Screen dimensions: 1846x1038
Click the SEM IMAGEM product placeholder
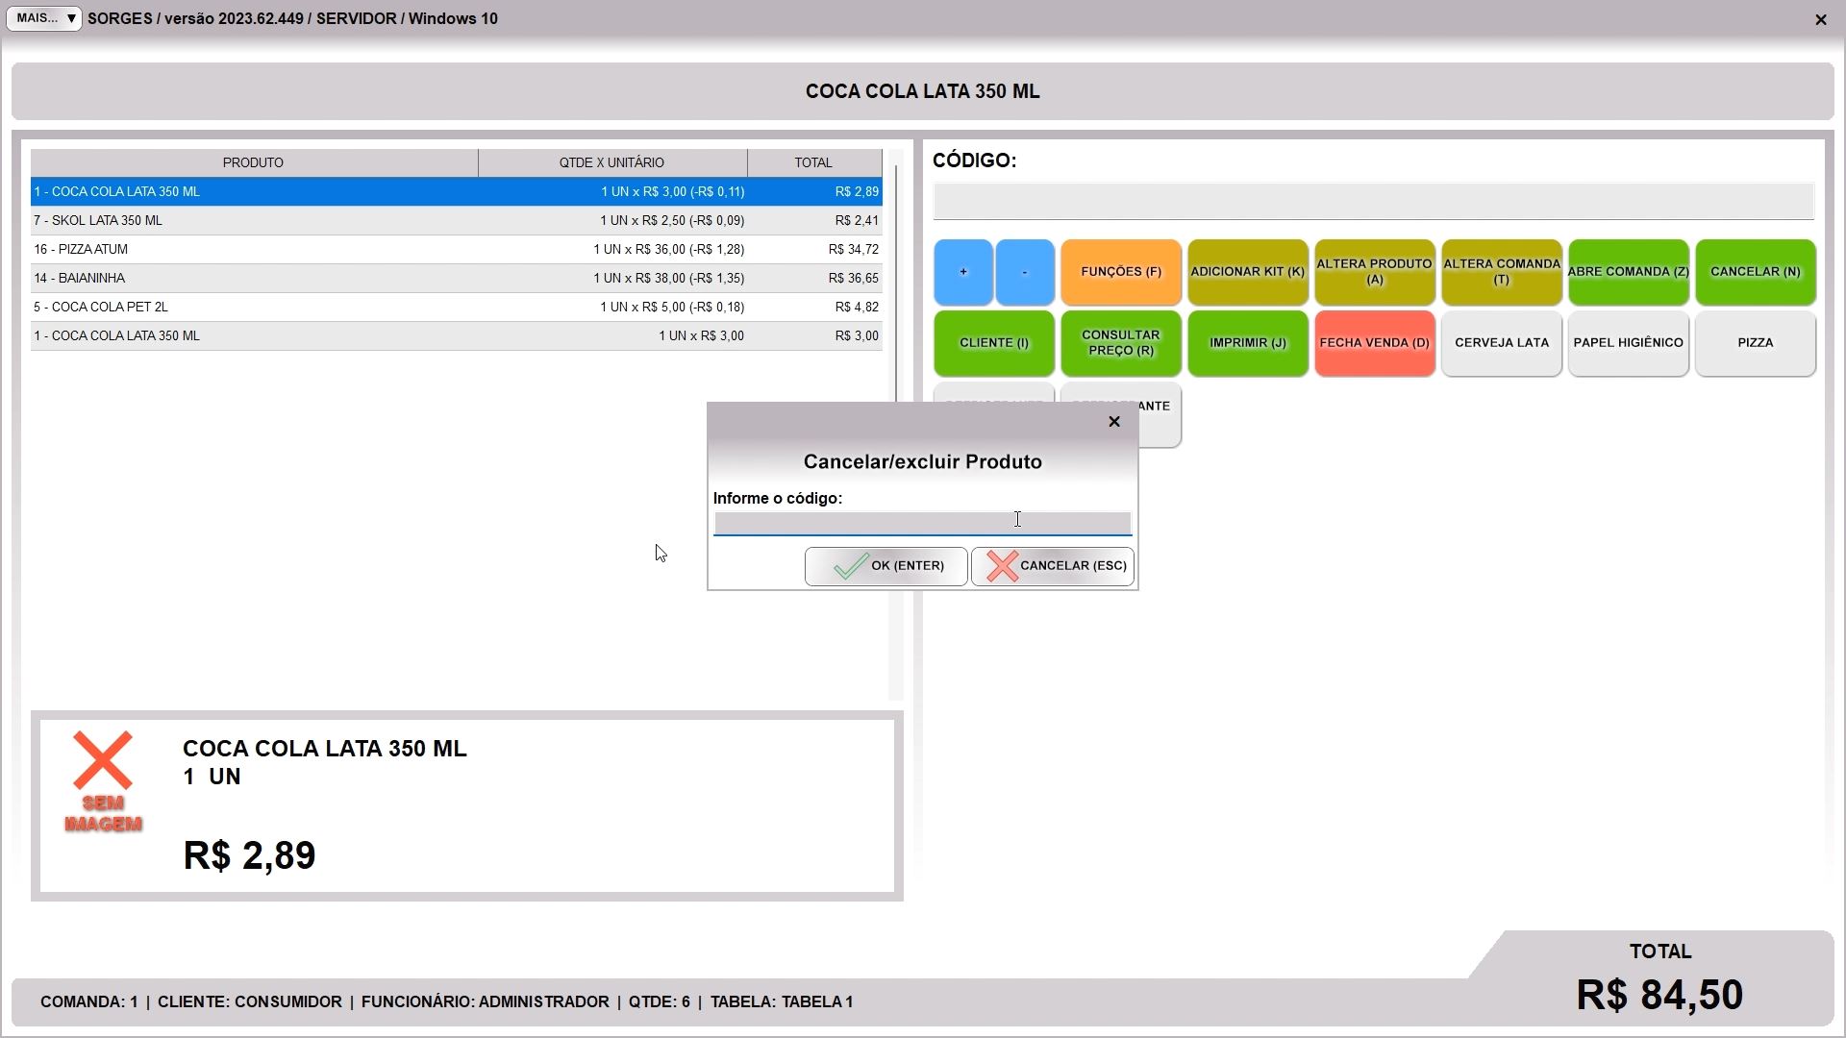pos(103,782)
